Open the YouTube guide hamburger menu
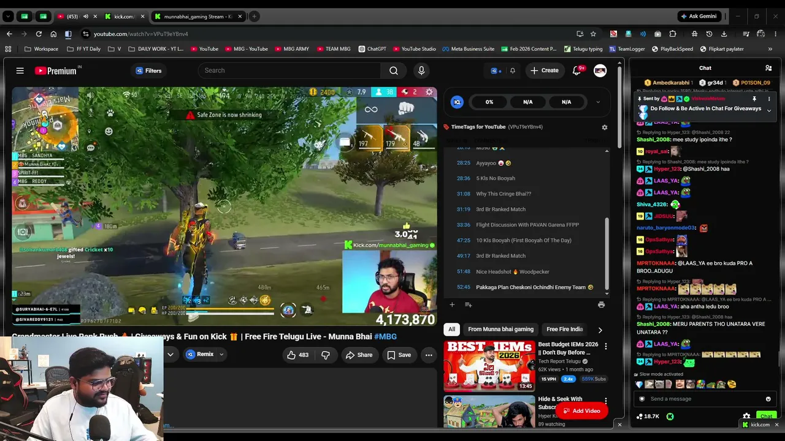785x441 pixels. [20, 70]
